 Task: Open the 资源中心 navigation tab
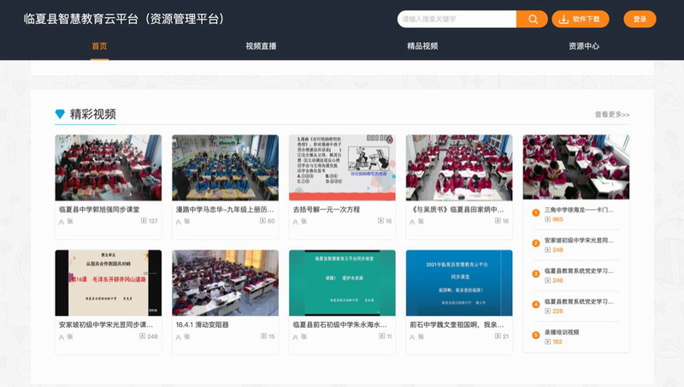click(x=584, y=46)
